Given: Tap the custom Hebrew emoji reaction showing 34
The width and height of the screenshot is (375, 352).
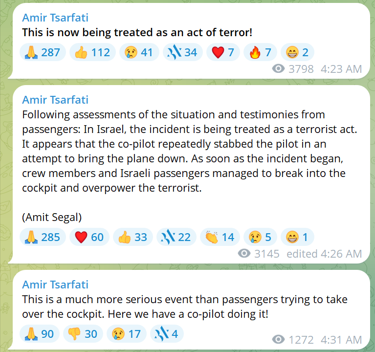Looking at the screenshot, I should coord(183,52).
